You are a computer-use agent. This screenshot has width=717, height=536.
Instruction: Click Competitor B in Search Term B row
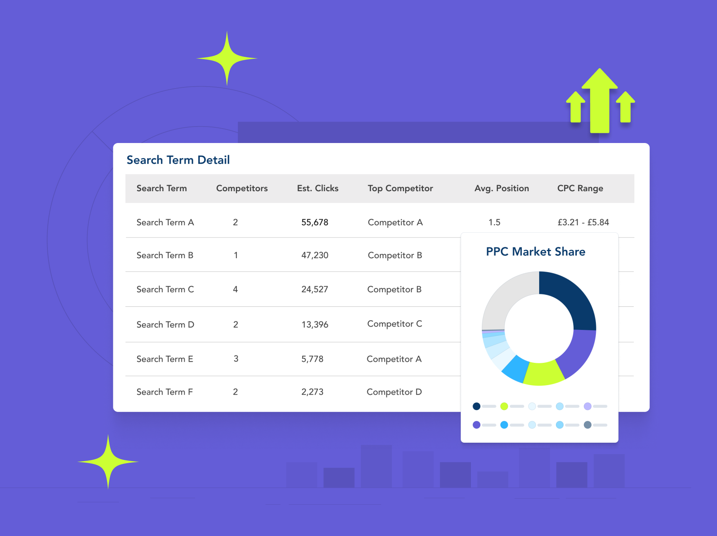395,255
